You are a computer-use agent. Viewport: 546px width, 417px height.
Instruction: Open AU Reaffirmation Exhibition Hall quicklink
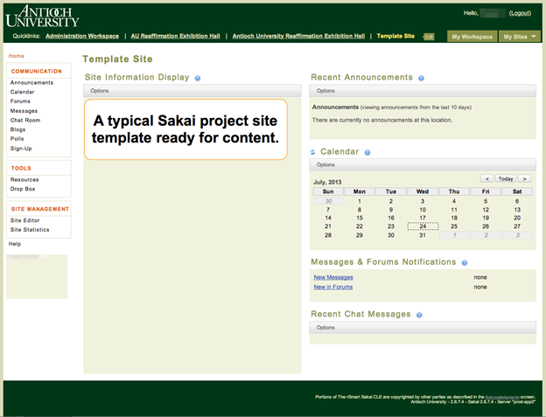(176, 36)
